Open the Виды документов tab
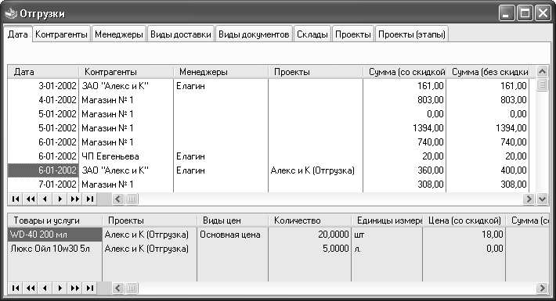Screen dimensions: 556x301 click(x=254, y=34)
